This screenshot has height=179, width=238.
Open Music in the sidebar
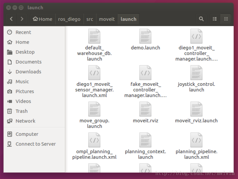pos(35,81)
